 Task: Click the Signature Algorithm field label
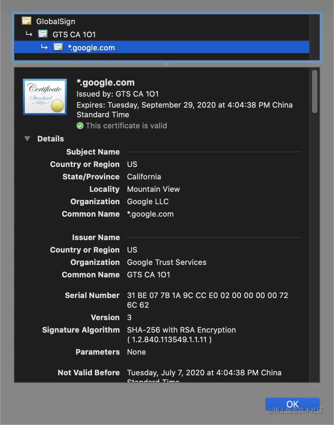pos(81,330)
